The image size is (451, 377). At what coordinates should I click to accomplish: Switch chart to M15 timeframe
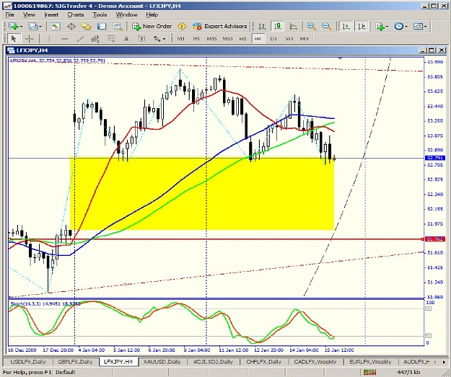click(211, 38)
